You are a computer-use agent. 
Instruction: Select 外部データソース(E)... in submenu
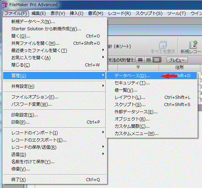point(152,112)
